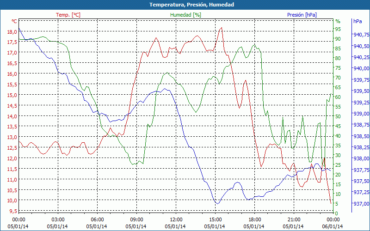
Task: Click the pressure axis value '939,00'
Action: tap(361, 113)
